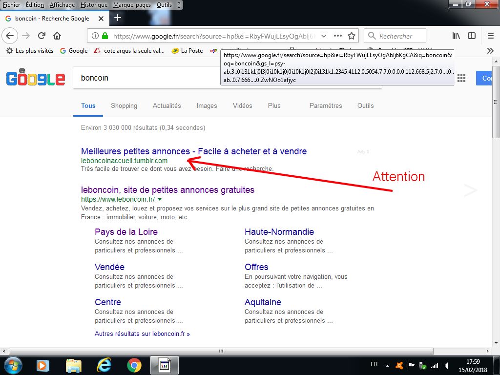
Task: Click the Google doodle logo
Action: pyautogui.click(x=35, y=77)
